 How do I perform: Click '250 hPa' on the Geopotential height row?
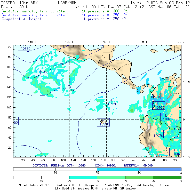tap(120, 19)
